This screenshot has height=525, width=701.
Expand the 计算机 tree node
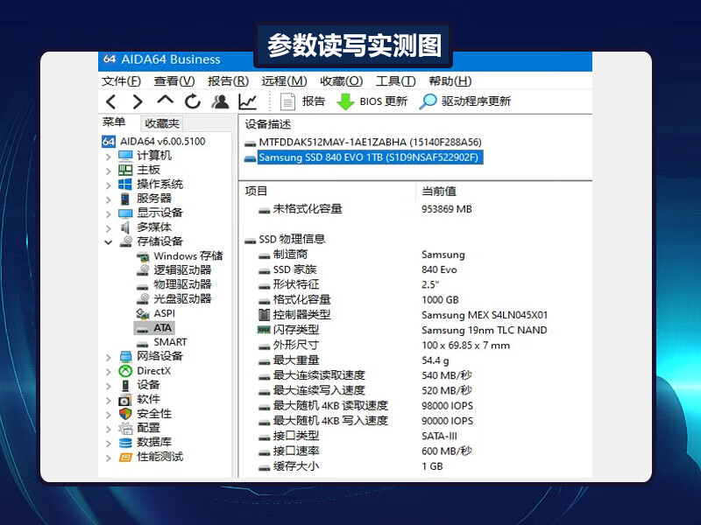108,157
